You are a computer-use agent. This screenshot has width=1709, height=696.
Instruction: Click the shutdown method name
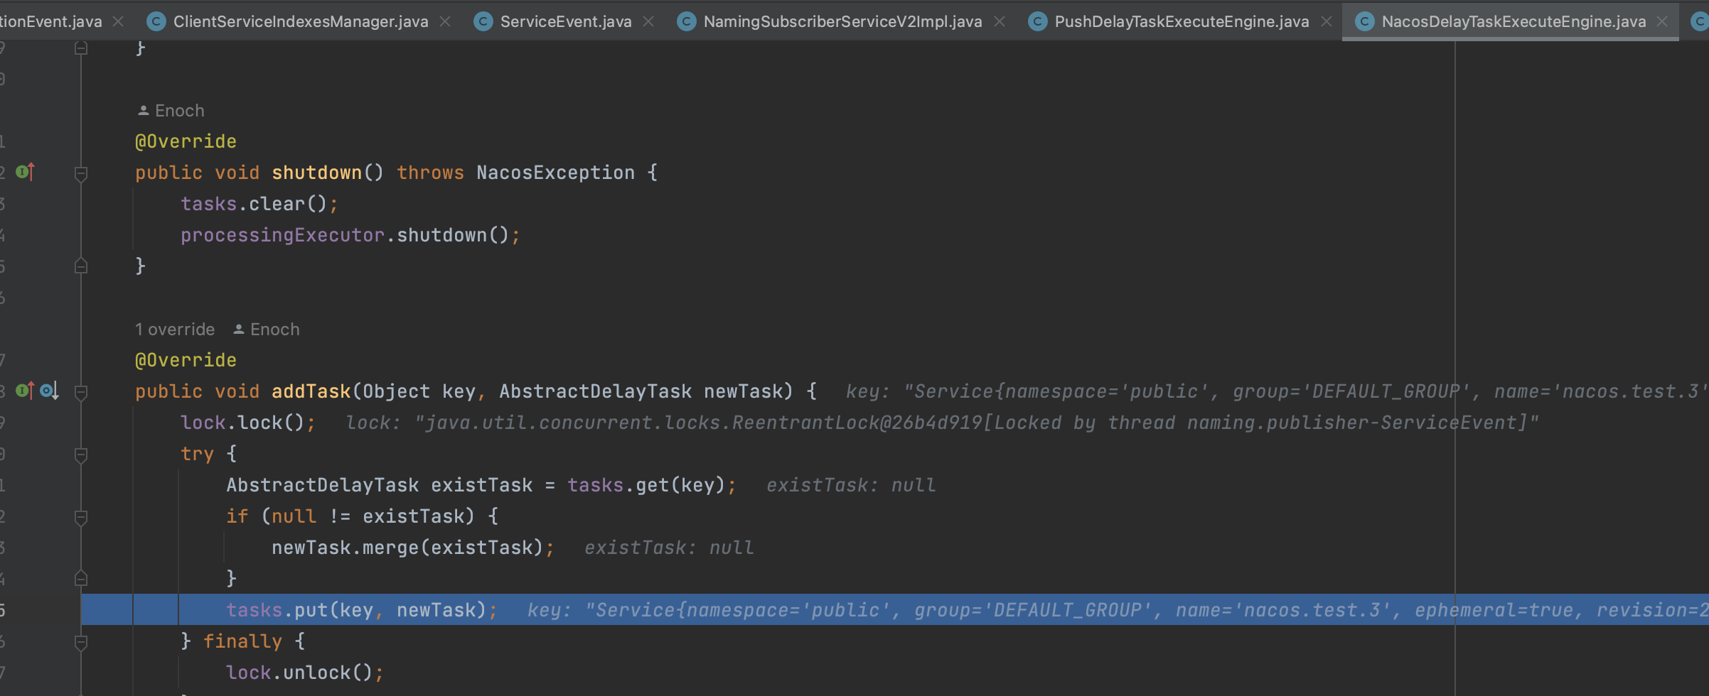317,173
